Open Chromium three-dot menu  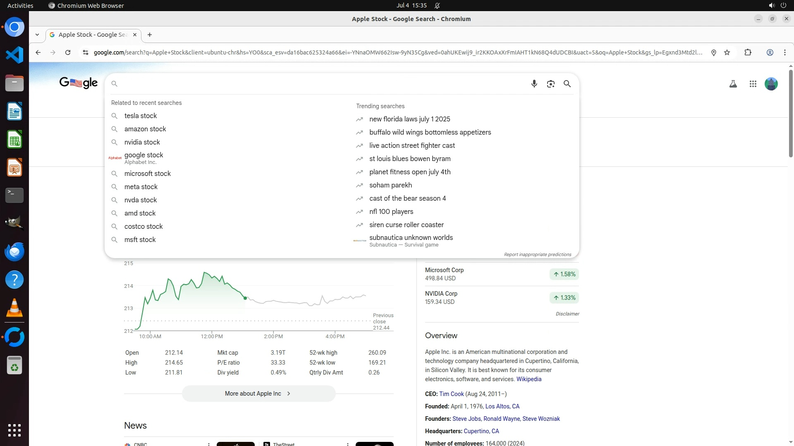[x=784, y=52]
